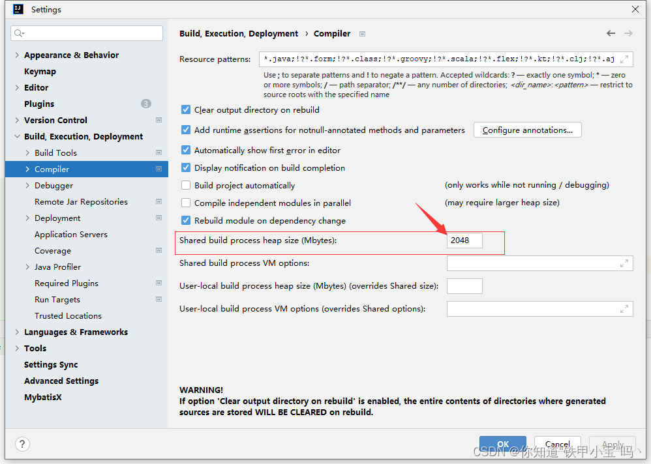Click project icon next to Deployment
This screenshot has height=464, width=651.
pos(159,218)
